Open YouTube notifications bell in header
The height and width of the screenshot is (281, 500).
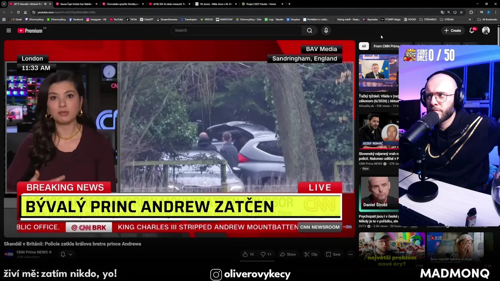(x=472, y=30)
